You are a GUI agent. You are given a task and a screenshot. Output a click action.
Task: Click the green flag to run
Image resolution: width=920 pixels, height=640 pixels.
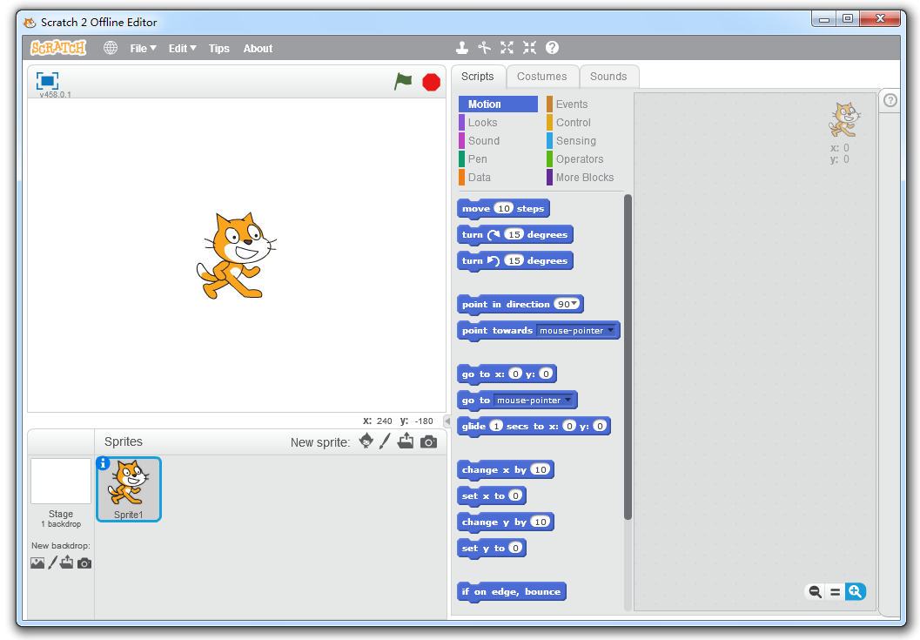[403, 82]
